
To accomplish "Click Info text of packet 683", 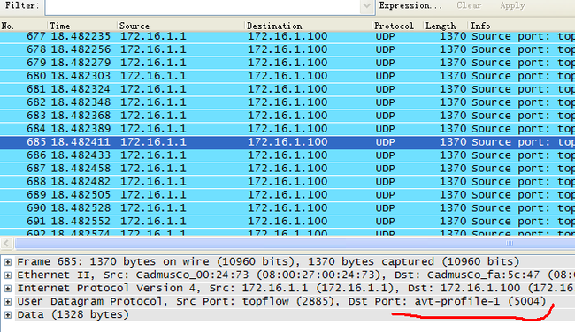I will point(524,116).
